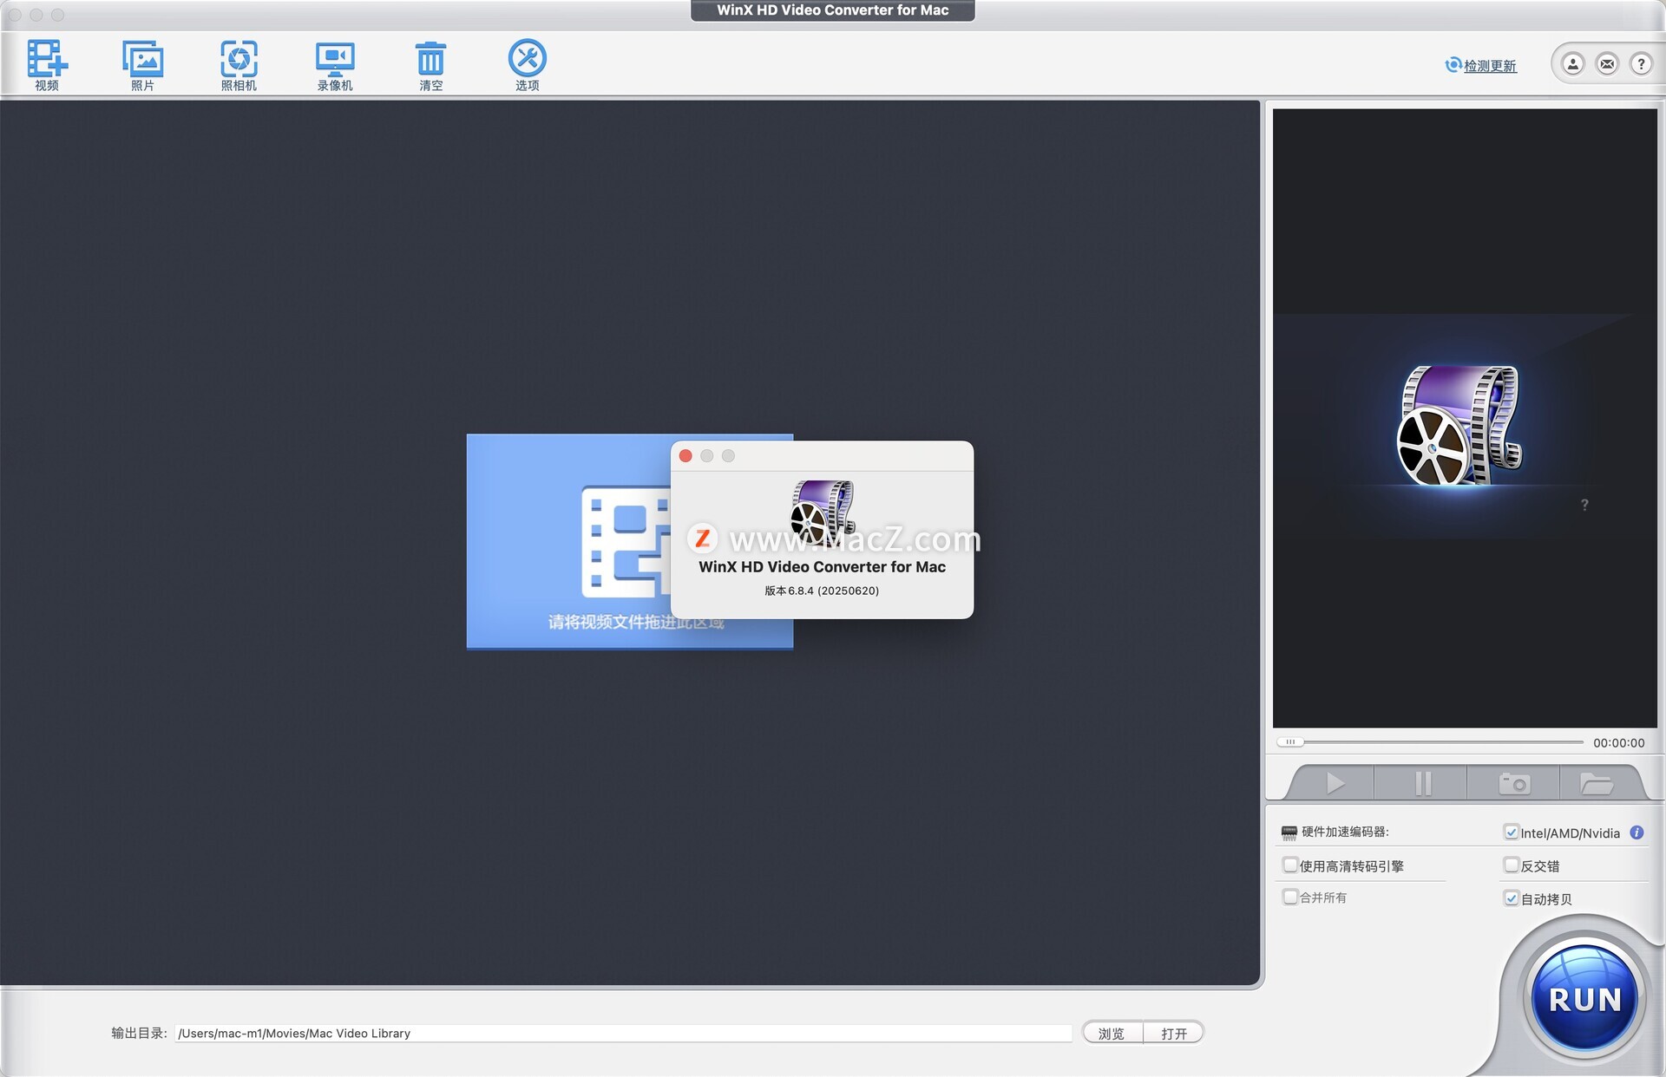
Task: Pause the preview playback
Action: (1422, 783)
